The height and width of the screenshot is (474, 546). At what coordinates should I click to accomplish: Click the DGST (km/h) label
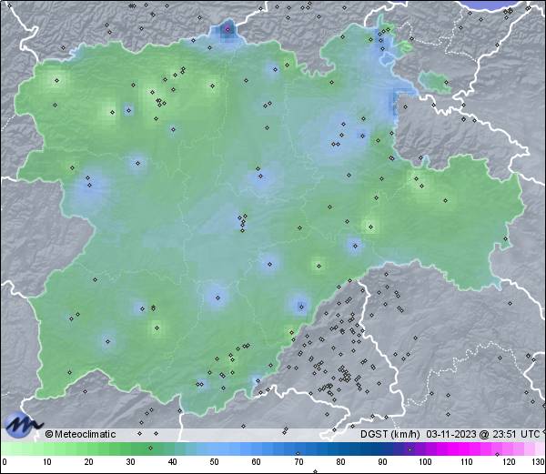(x=390, y=434)
